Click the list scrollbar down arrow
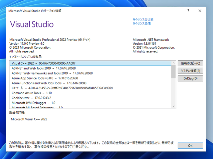This screenshot has width=213, height=159. click(173, 106)
